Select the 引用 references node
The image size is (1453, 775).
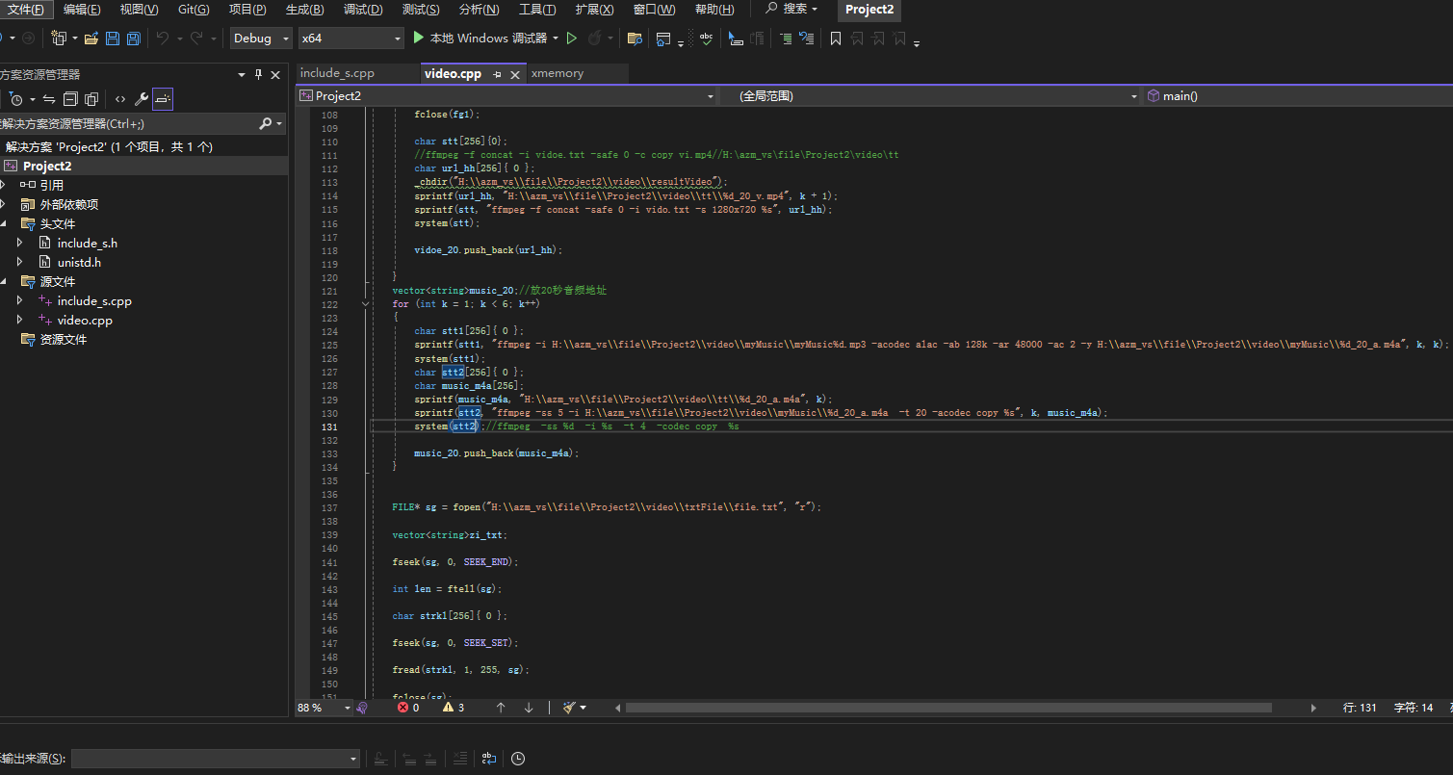coord(52,185)
